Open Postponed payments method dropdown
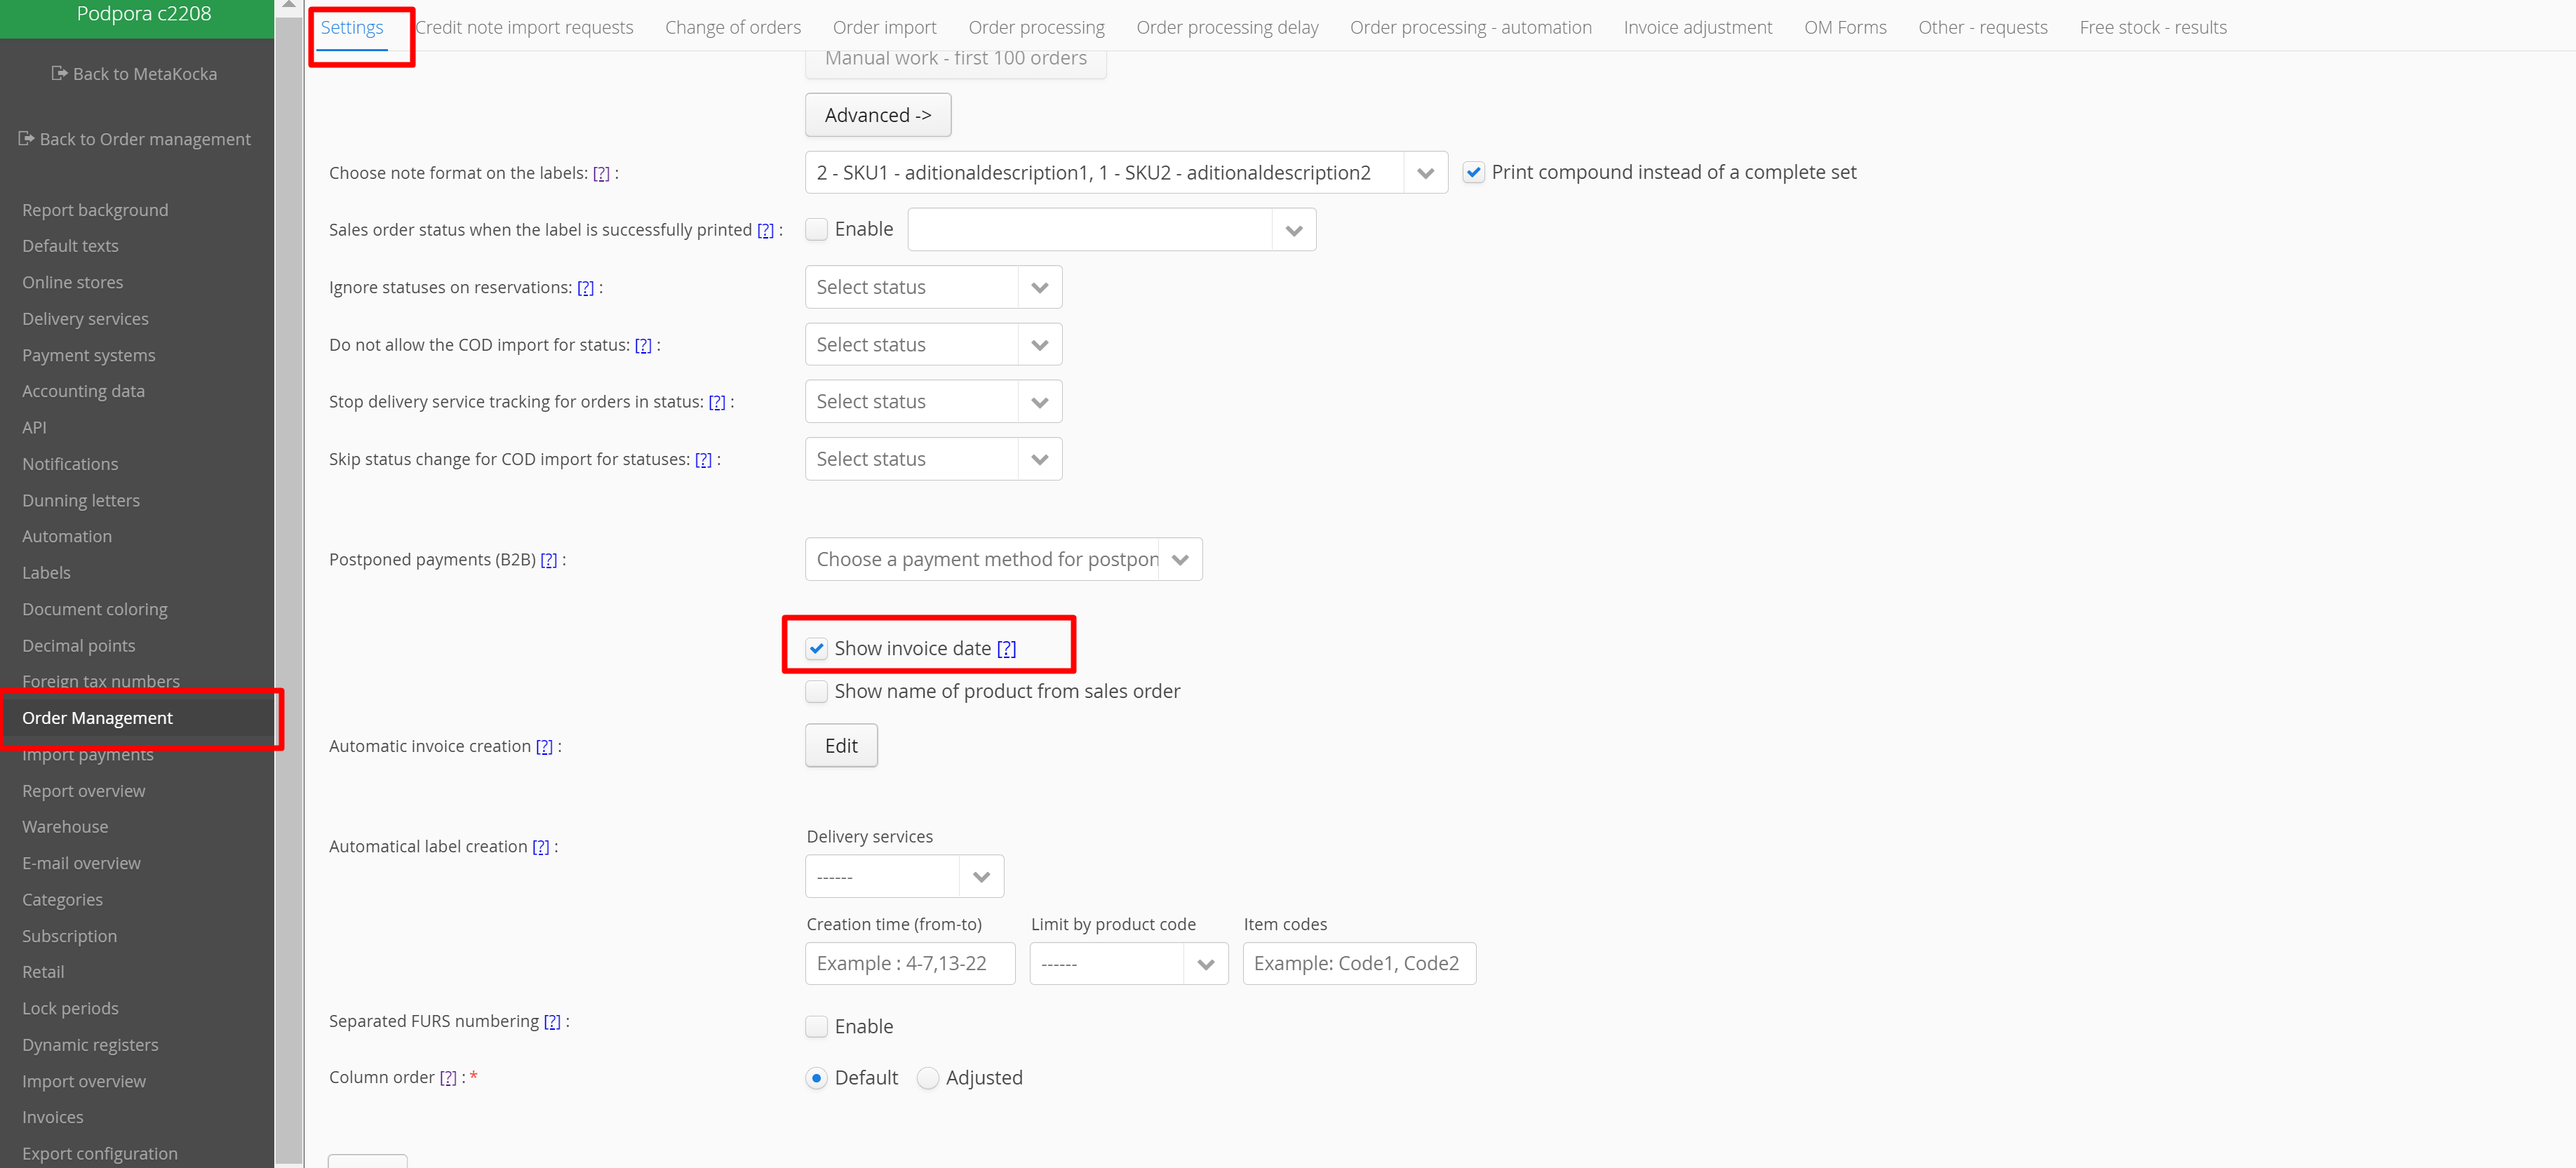 tap(1180, 560)
